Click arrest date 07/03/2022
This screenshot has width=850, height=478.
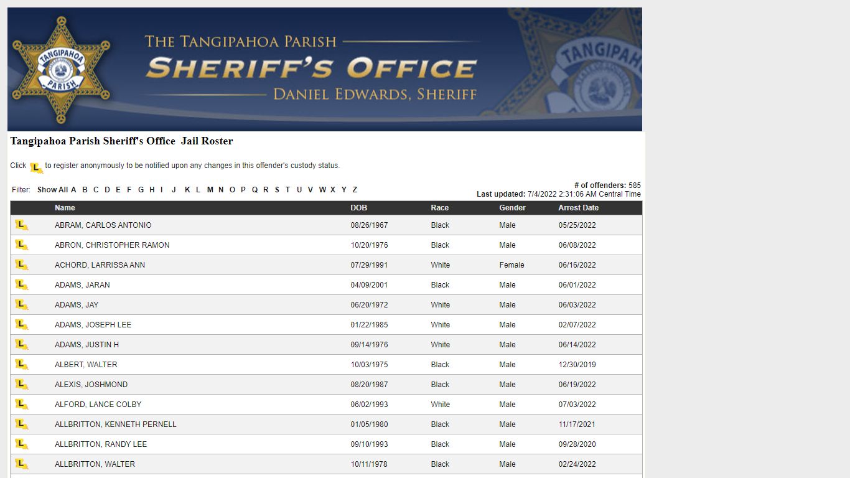(577, 405)
